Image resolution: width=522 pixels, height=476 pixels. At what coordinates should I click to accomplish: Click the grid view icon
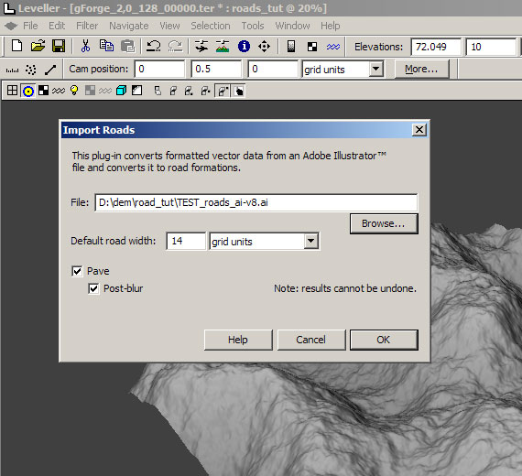(x=12, y=91)
